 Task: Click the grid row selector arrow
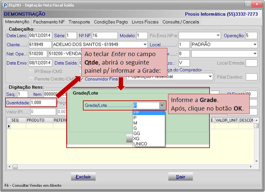[9, 126]
